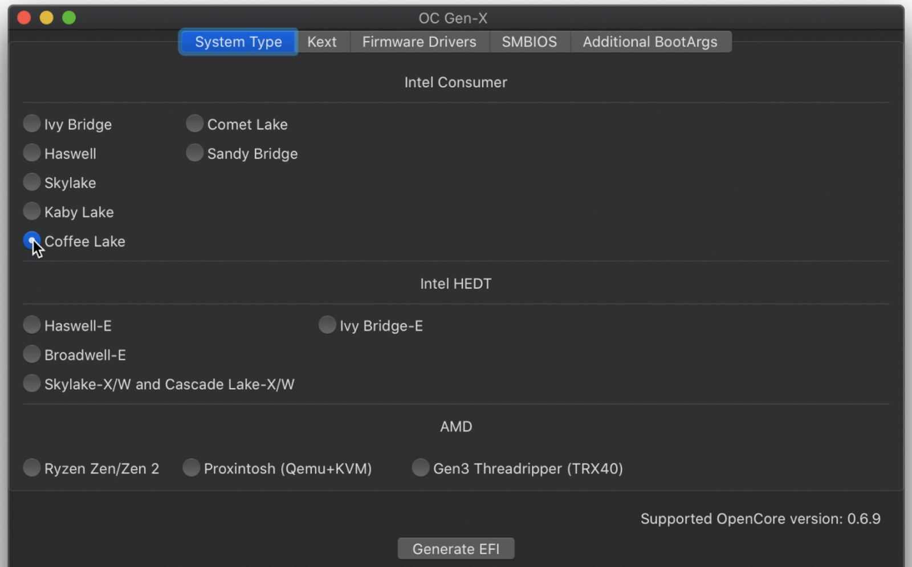Switch to the SMBIOS tab
Viewport: 912px width, 567px height.
529,41
